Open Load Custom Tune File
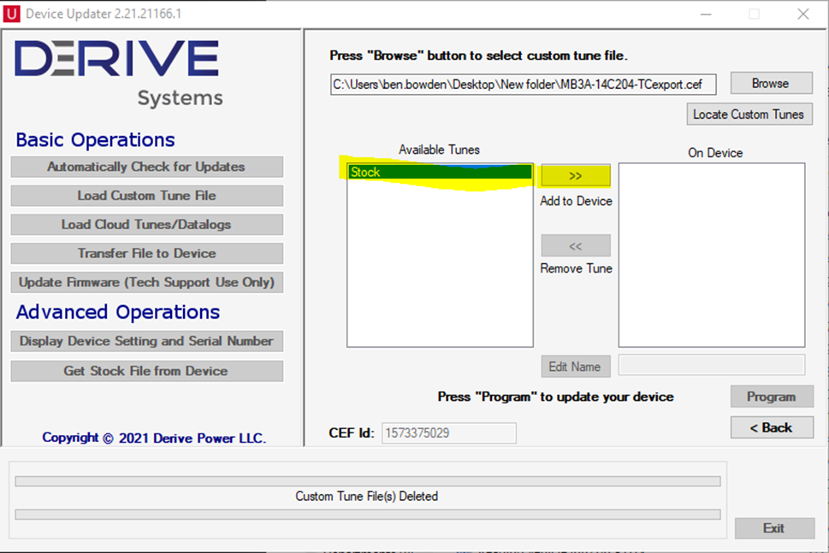This screenshot has height=553, width=829. 146,196
